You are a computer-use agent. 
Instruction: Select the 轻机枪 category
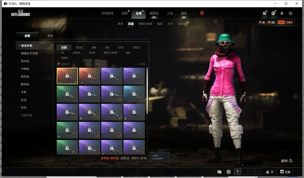point(25,76)
